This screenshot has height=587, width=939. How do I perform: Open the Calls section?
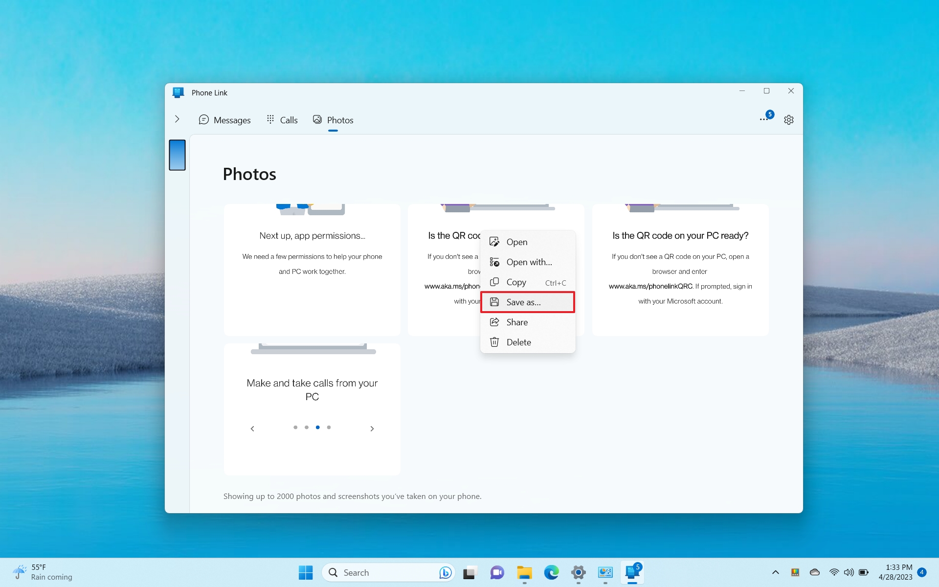282,120
